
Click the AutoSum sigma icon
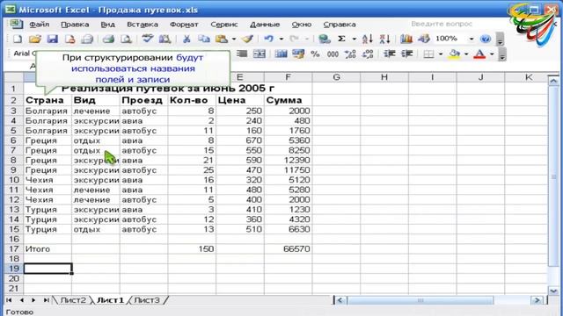tap(341, 39)
